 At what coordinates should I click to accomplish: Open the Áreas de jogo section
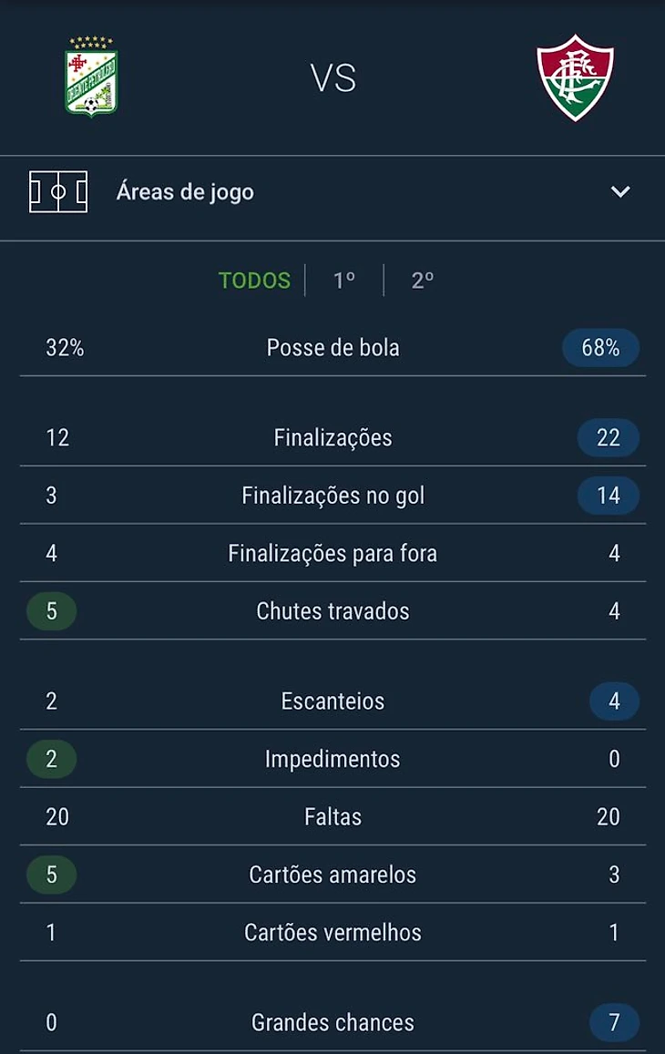coord(185,192)
